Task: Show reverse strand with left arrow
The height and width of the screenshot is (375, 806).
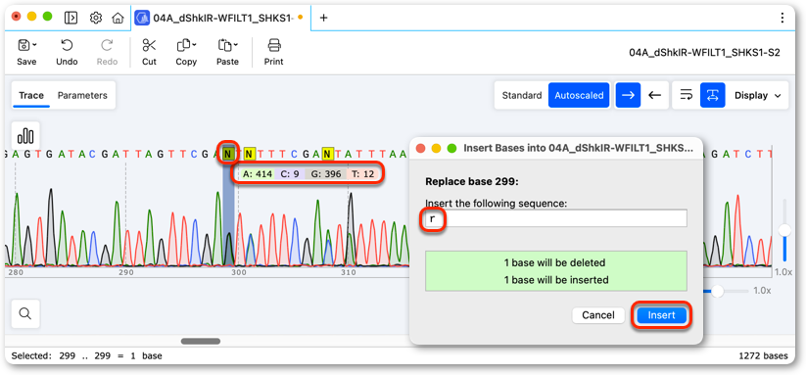Action: point(654,96)
